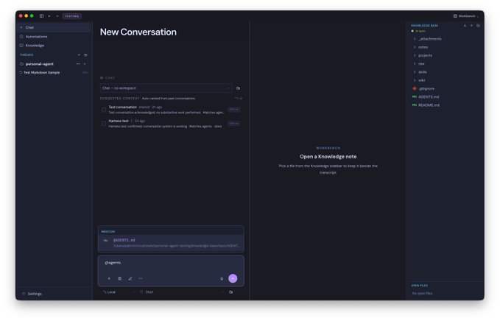Viewport: 500px width, 321px height.
Task: Select the @AGENTS.md mention suggestion
Action: coord(171,243)
